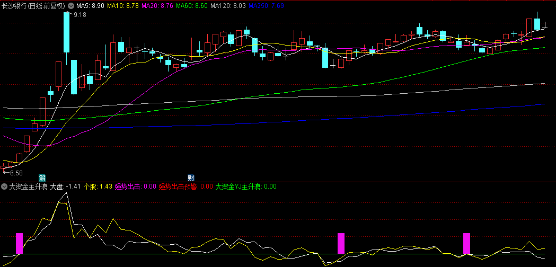Click MA5: 8.90 label
This screenshot has width=556, height=267.
(90, 6)
